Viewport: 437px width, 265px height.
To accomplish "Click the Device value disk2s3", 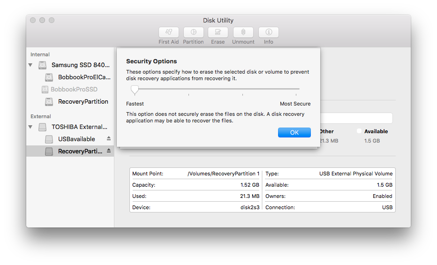I will click(x=250, y=207).
